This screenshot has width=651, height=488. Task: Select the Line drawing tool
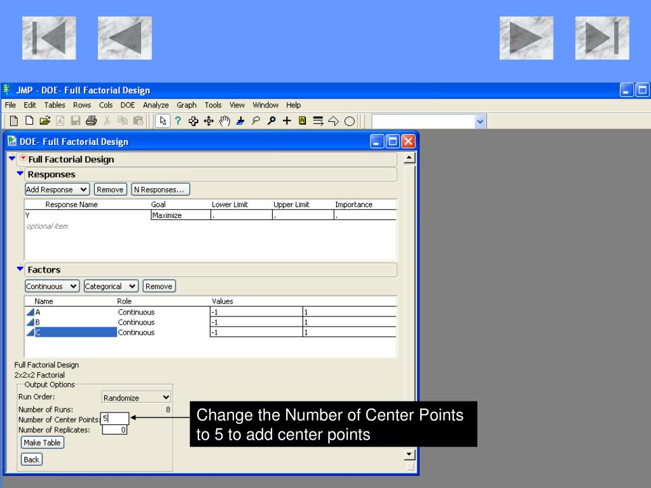318,121
